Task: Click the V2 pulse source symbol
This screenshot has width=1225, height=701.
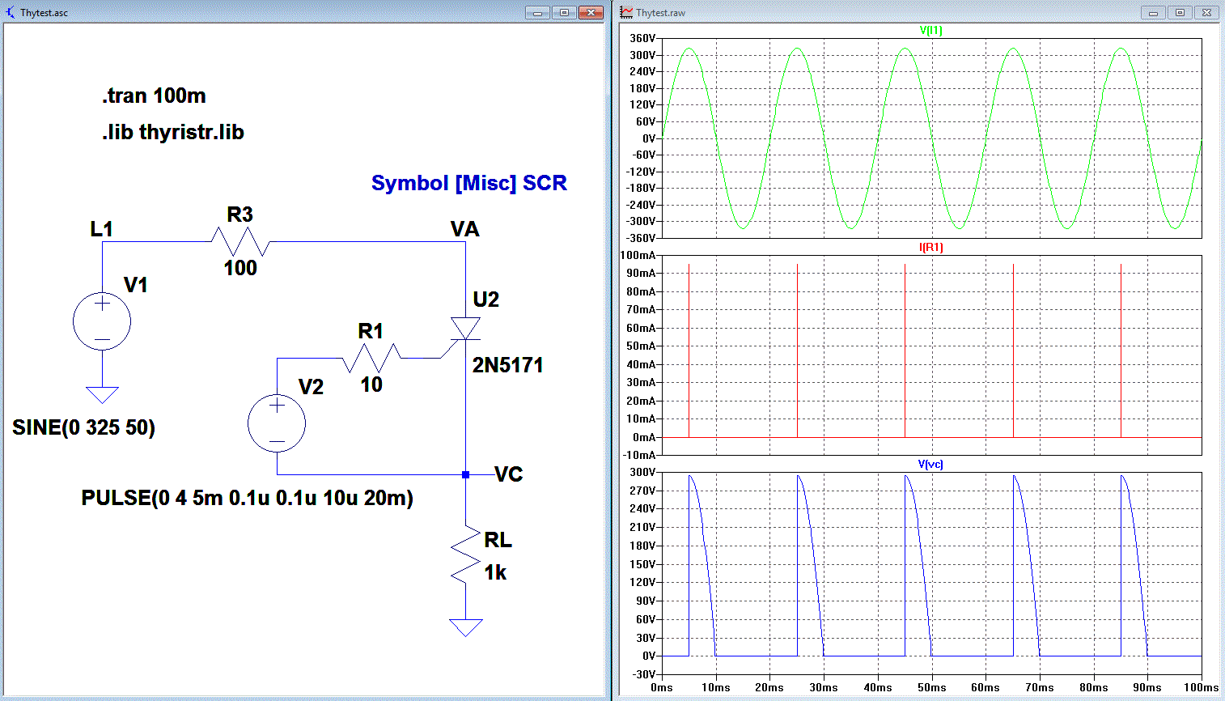Action: 277,423
